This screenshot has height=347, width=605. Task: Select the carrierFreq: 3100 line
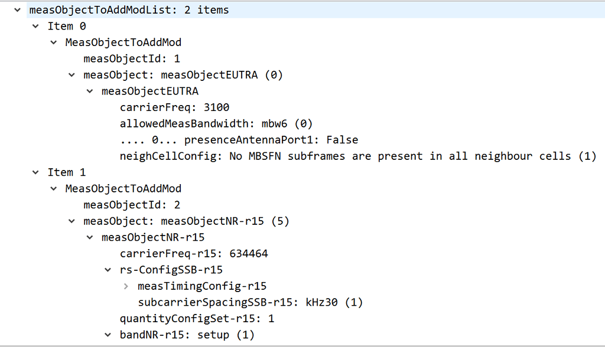coord(174,107)
